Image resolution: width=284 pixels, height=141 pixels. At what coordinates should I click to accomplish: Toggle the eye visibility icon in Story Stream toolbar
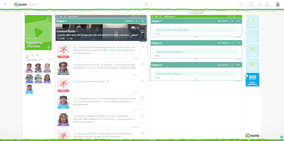point(61,16)
